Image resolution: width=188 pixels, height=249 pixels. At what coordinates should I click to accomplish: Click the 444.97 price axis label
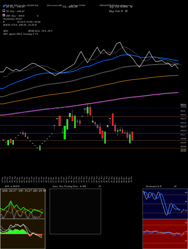click(183, 143)
